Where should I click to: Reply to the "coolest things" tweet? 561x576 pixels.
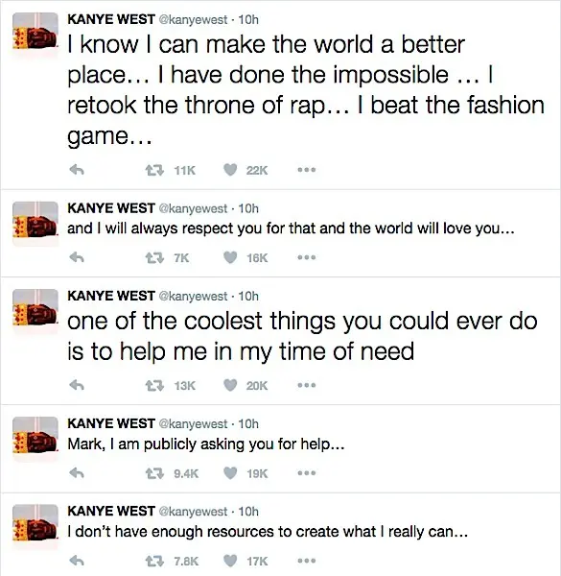[x=77, y=385]
